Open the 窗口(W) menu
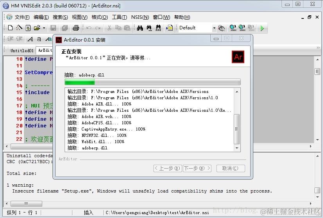 pyautogui.click(x=161, y=17)
